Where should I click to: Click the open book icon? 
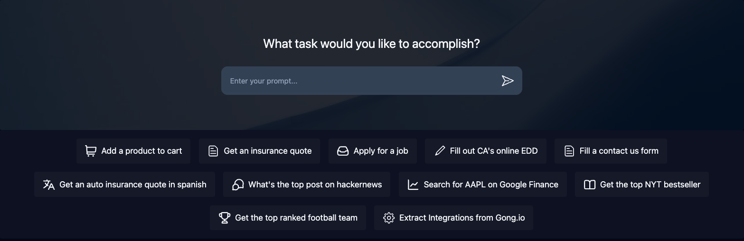(x=589, y=185)
